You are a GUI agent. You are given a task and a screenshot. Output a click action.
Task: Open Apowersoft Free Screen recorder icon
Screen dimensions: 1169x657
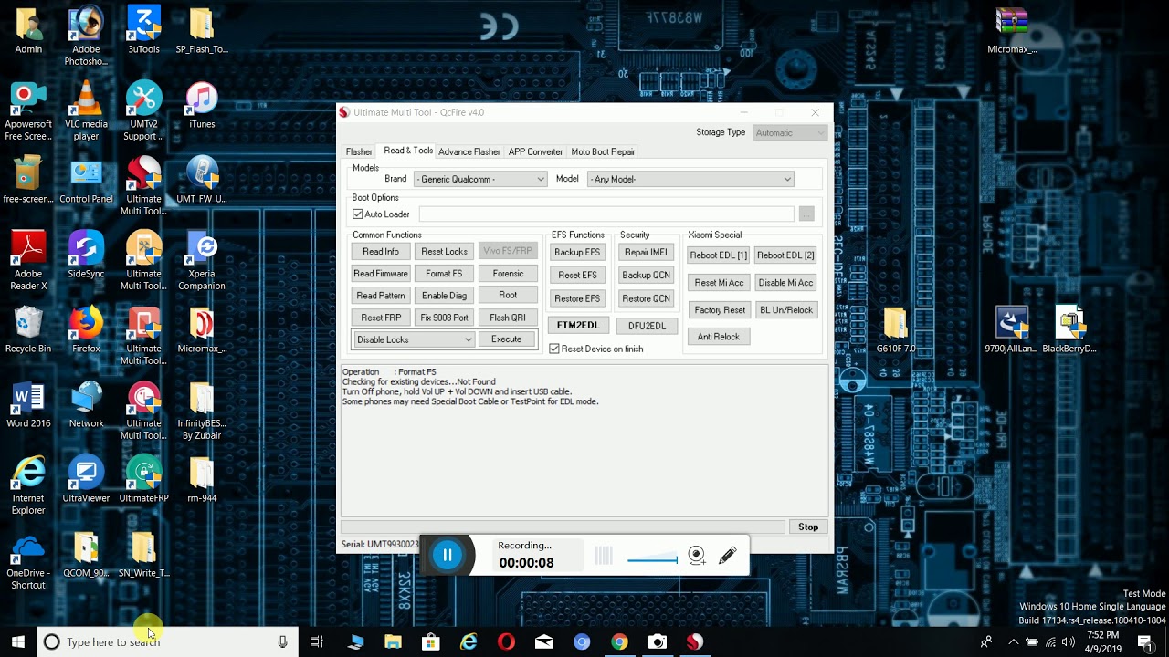tap(28, 111)
